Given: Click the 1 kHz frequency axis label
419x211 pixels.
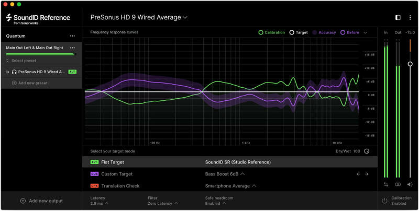Looking at the screenshot, I should pos(246,143).
